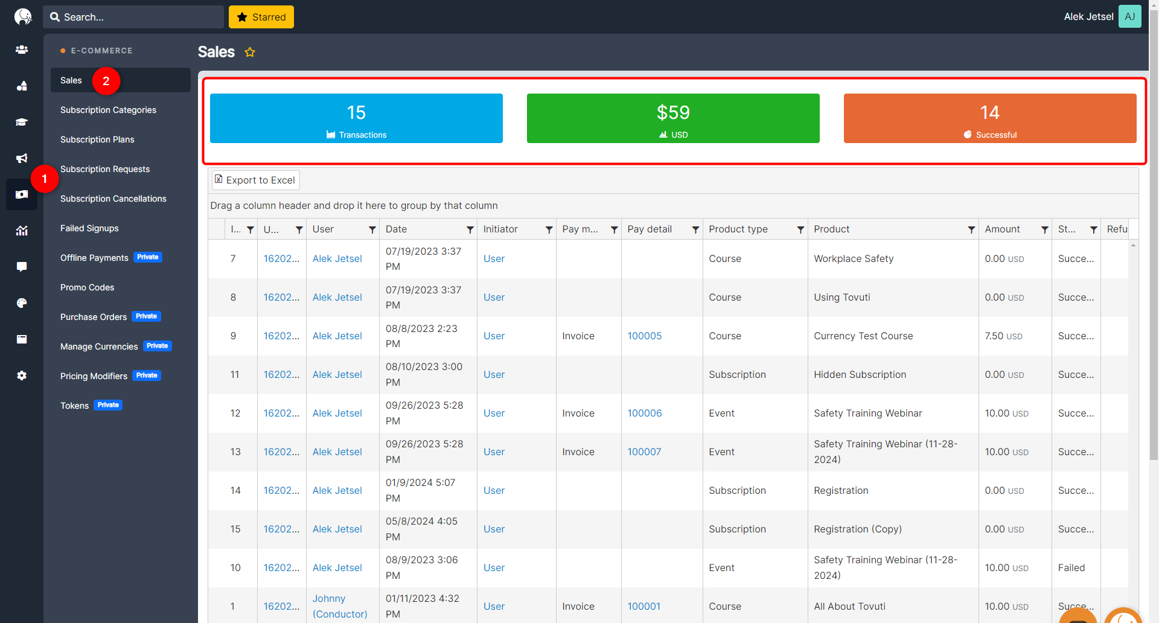Open Johnny (Conductor) user link
The height and width of the screenshot is (623, 1159).
point(340,606)
